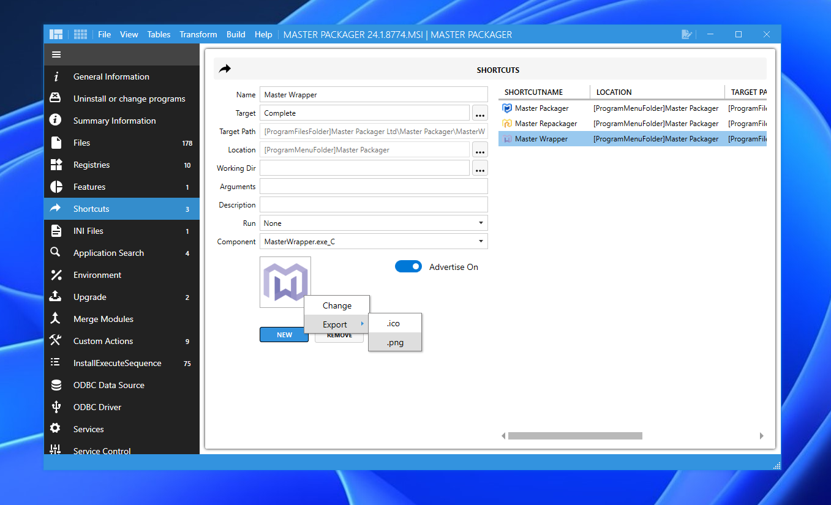This screenshot has width=831, height=505.
Task: Click the Features pie icon
Action: (56, 187)
